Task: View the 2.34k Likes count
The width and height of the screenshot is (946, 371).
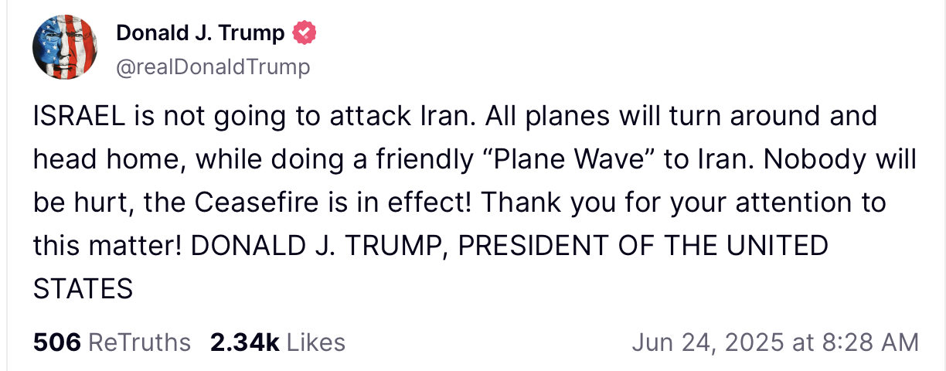Action: pos(244,342)
